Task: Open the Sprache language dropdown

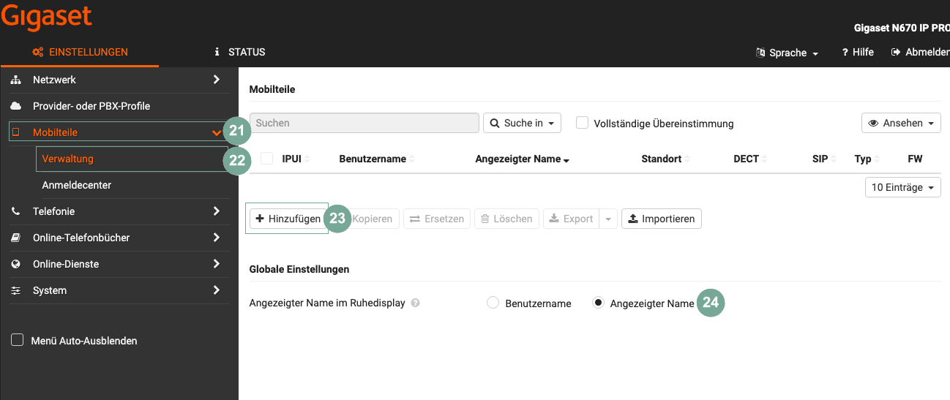Action: pyautogui.click(x=787, y=53)
